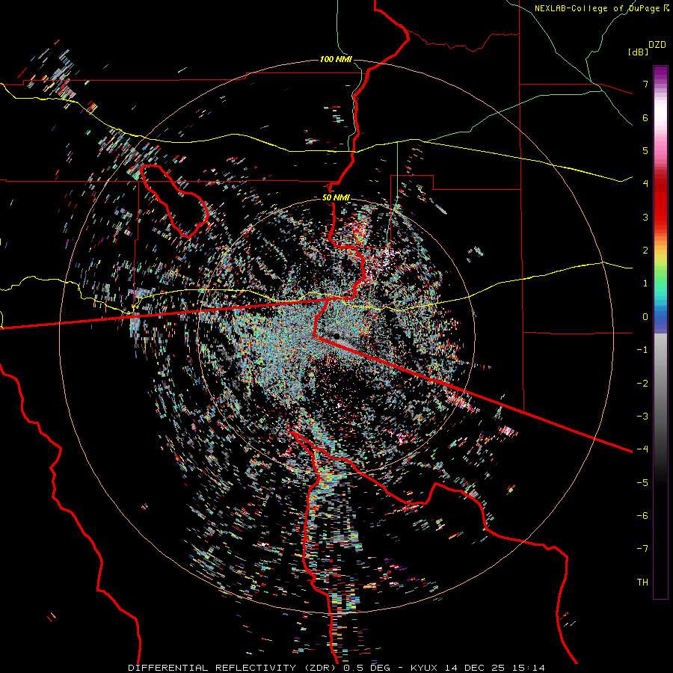The width and height of the screenshot is (673, 673).
Task: Click the 6 value on the ZDR scale
Action: (x=645, y=117)
